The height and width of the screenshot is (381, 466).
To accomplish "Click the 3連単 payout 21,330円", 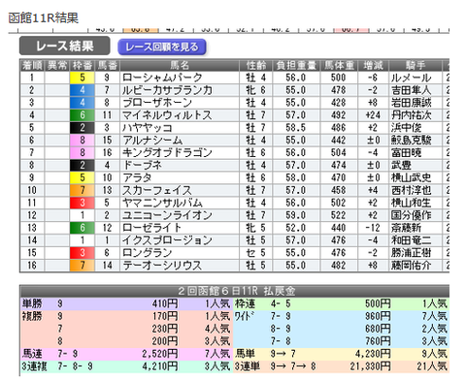I will coord(370,366).
